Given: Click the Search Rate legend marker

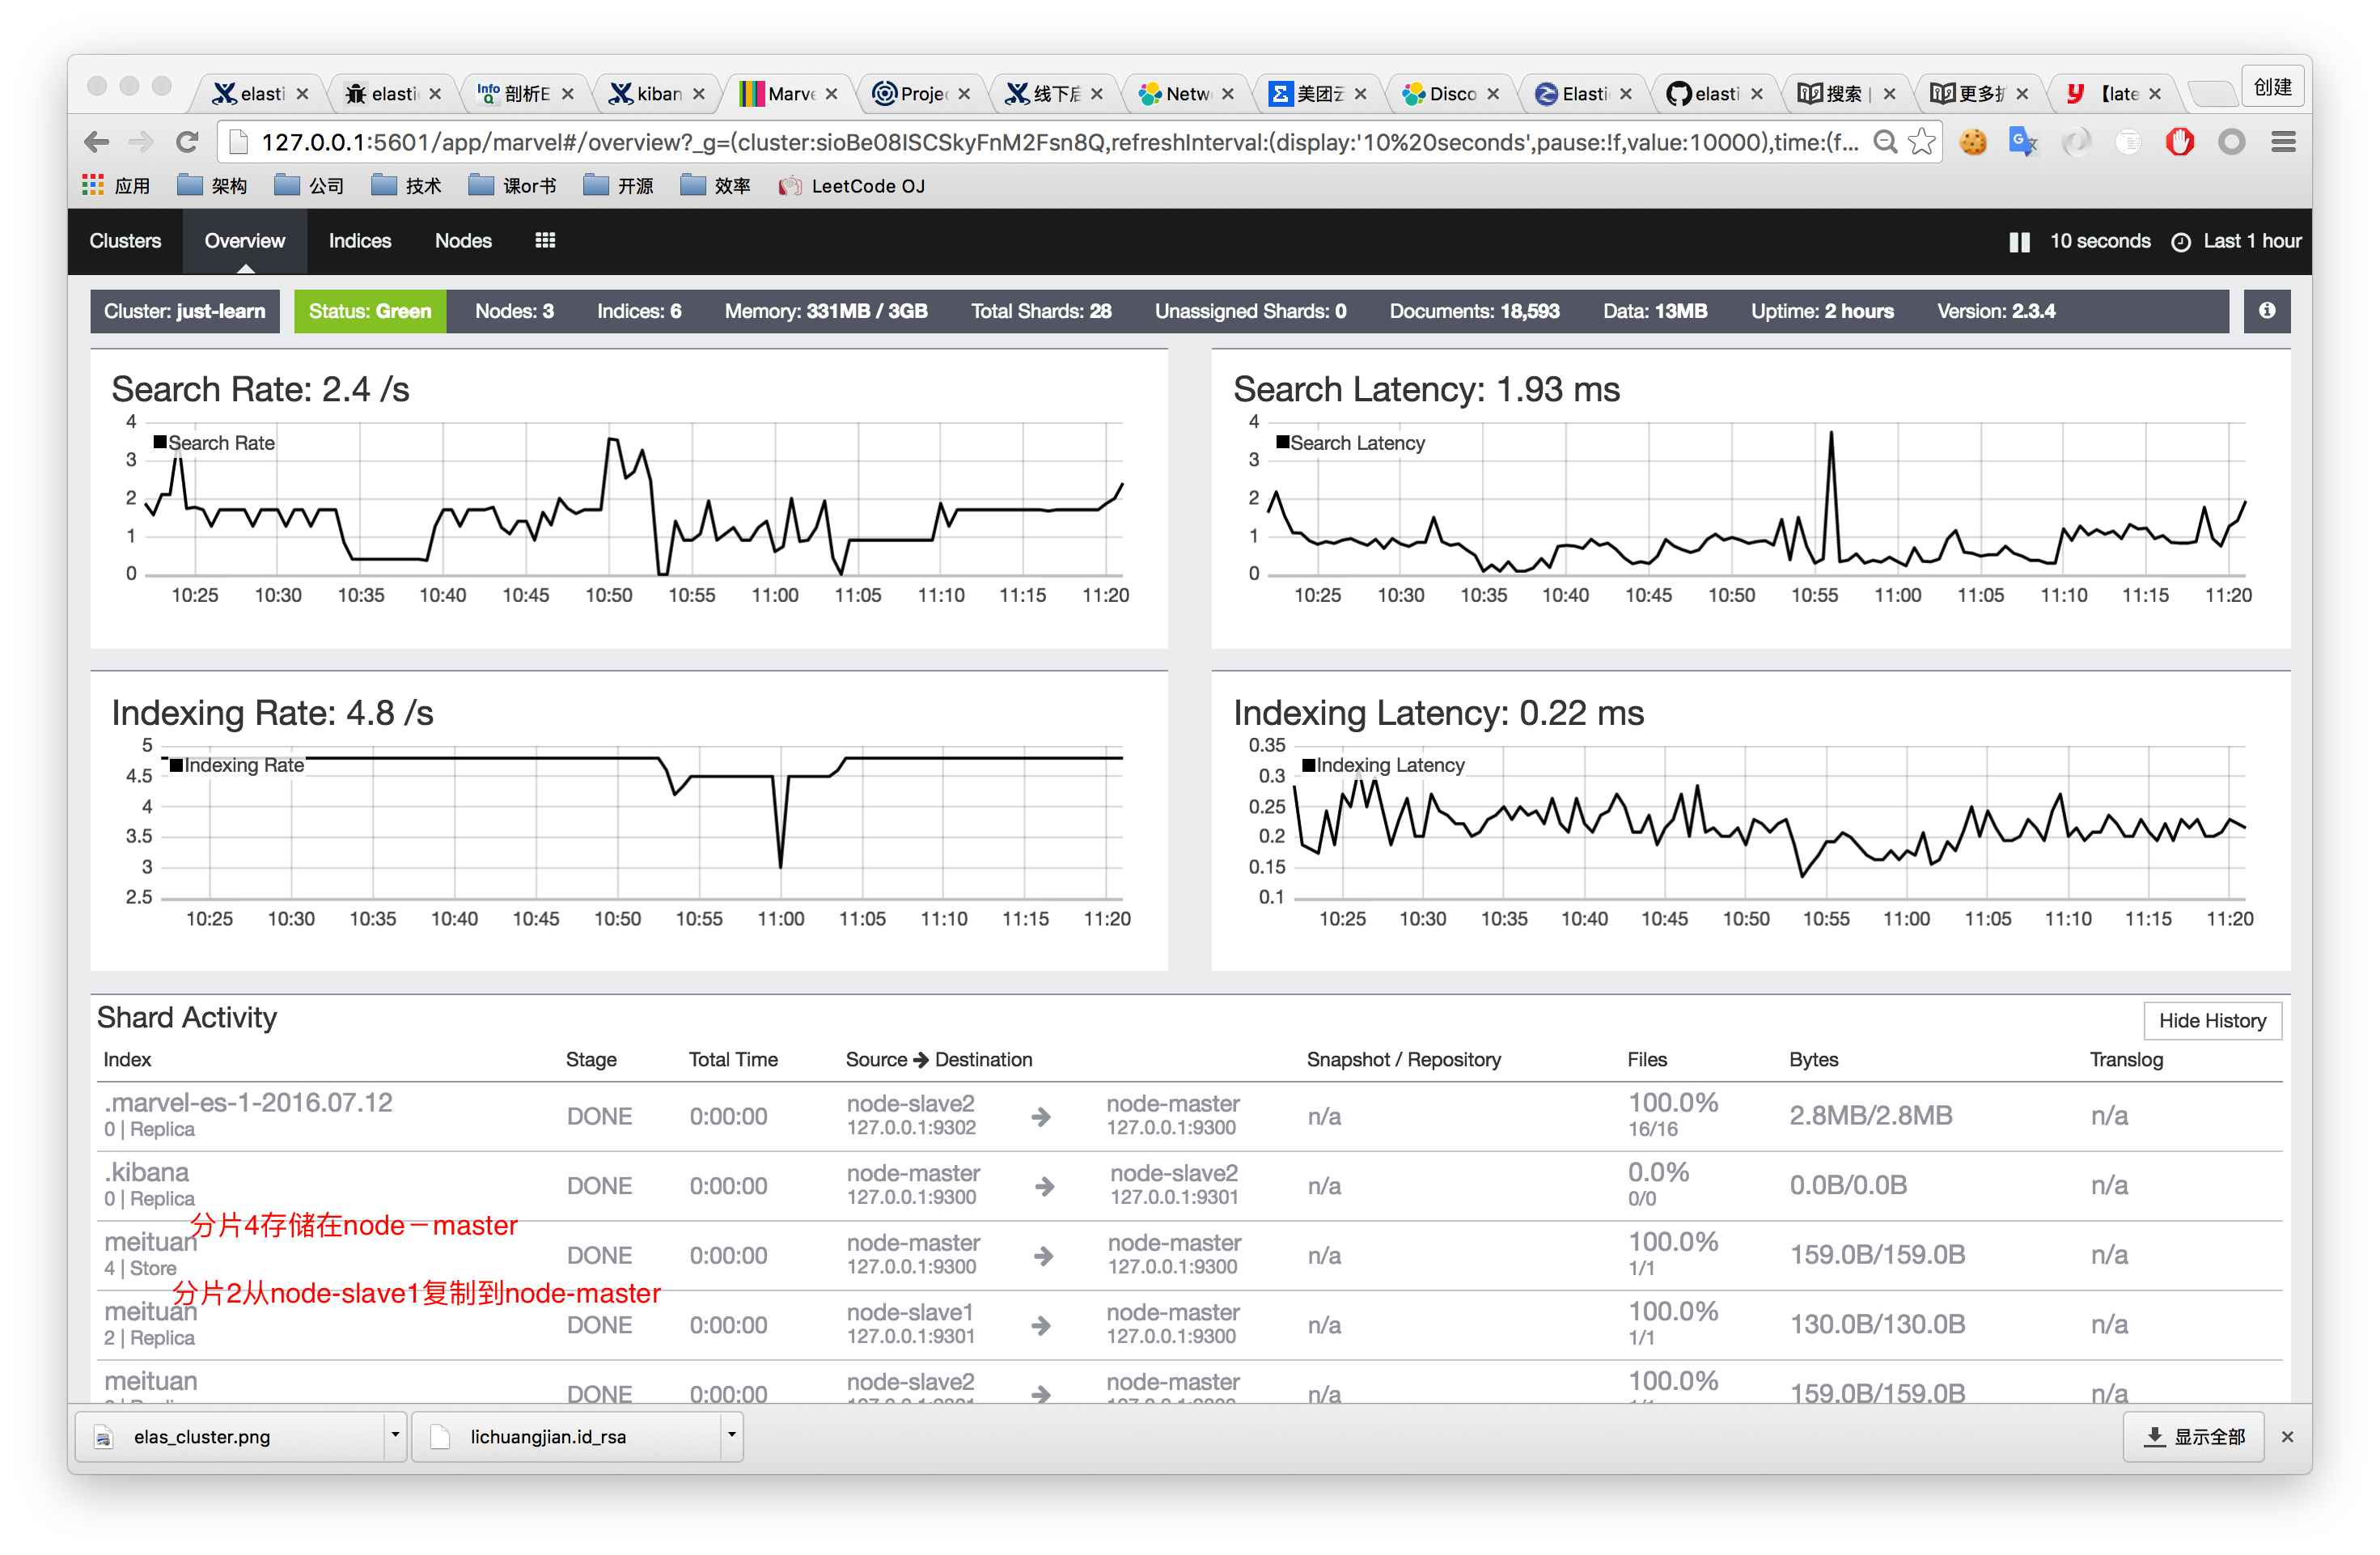Looking at the screenshot, I should click(x=160, y=441).
